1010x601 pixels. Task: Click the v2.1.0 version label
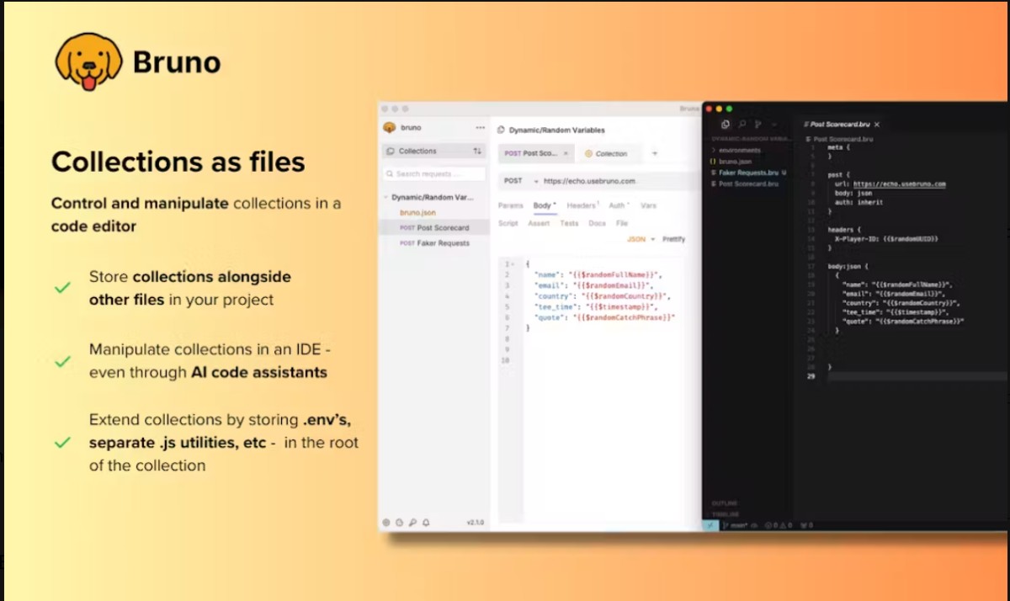[x=476, y=523]
